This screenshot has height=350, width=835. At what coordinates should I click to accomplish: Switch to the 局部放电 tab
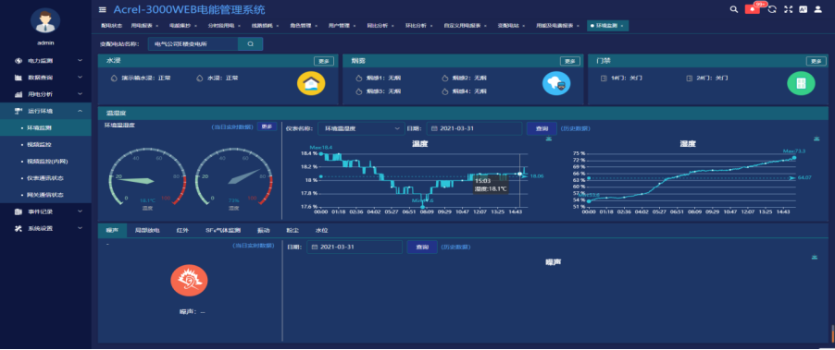coord(147,231)
